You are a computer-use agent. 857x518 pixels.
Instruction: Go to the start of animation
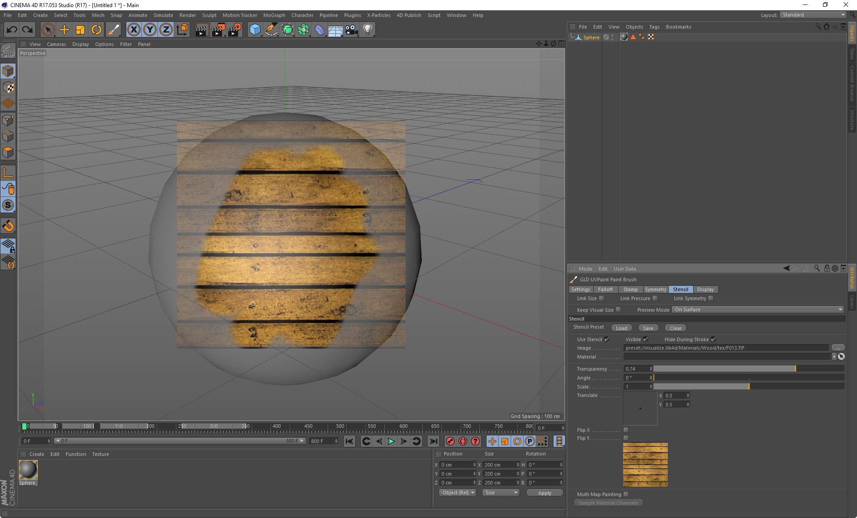349,441
